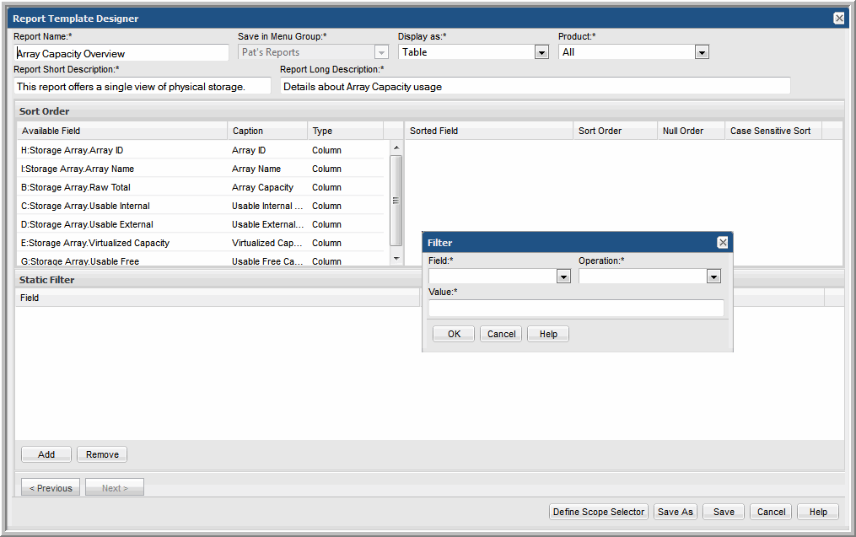Open Help from the Filter dialog
The height and width of the screenshot is (537, 856).
[x=548, y=334]
